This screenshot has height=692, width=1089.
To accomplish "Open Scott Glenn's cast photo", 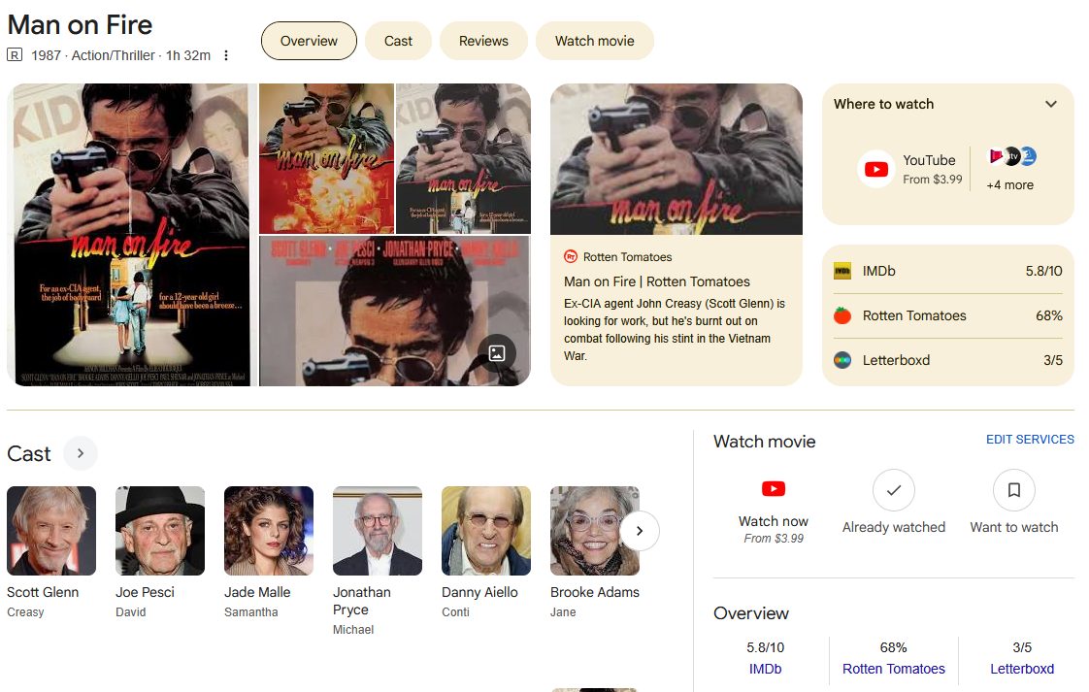I will tap(51, 531).
